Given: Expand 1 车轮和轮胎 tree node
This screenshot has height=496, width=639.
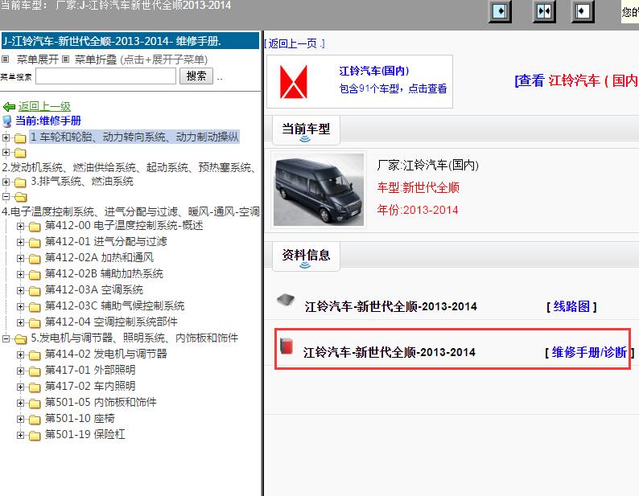Looking at the screenshot, I should pos(6,137).
